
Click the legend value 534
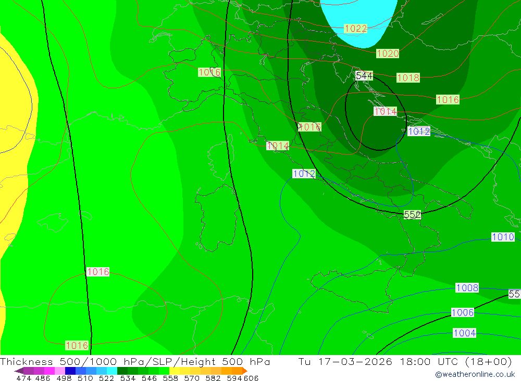point(128,378)
